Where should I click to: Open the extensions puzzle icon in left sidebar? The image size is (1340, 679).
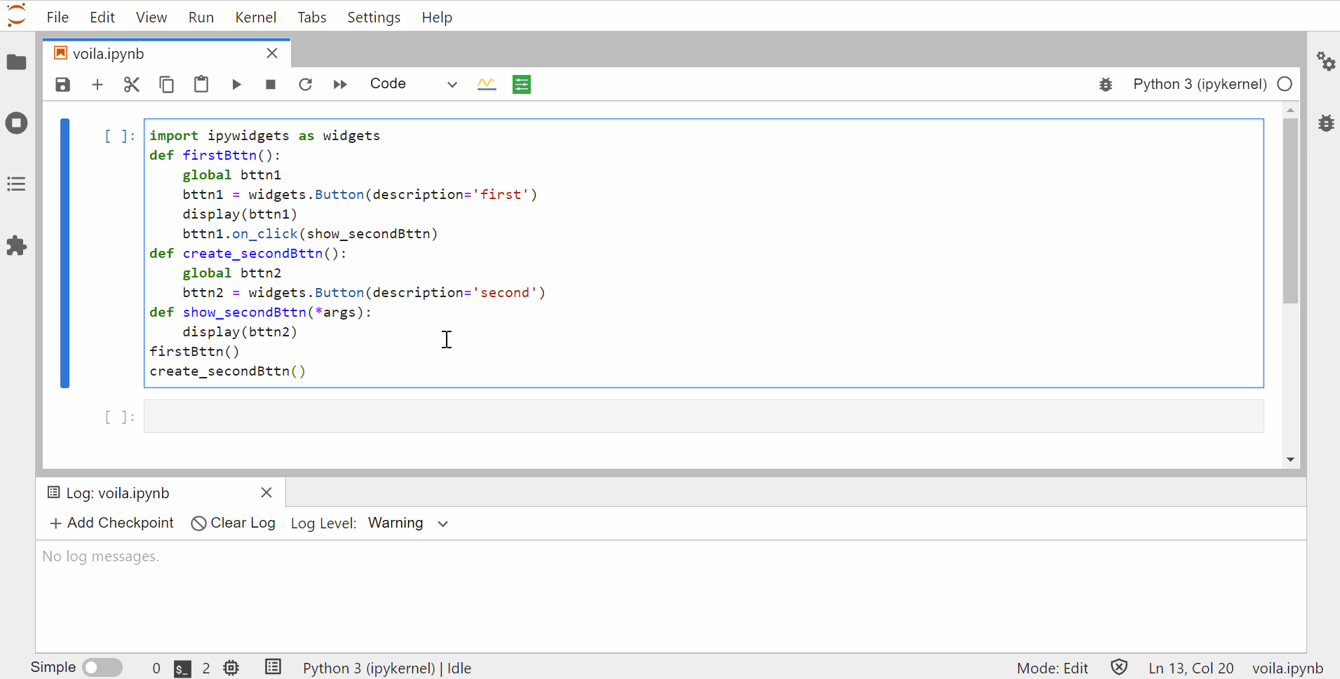15,245
